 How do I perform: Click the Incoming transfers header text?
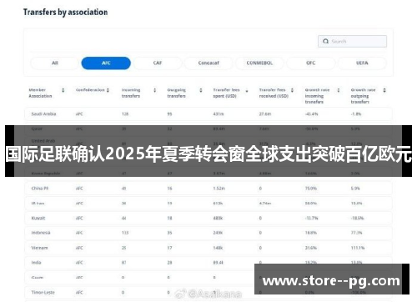pos(131,93)
